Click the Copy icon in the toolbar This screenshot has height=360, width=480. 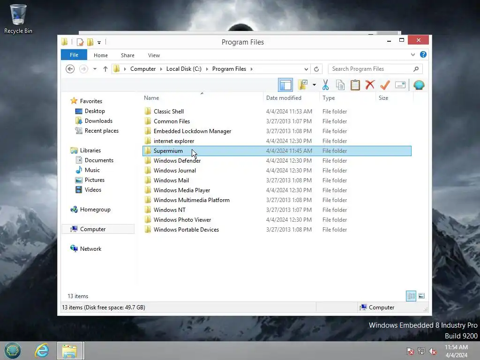(x=340, y=85)
